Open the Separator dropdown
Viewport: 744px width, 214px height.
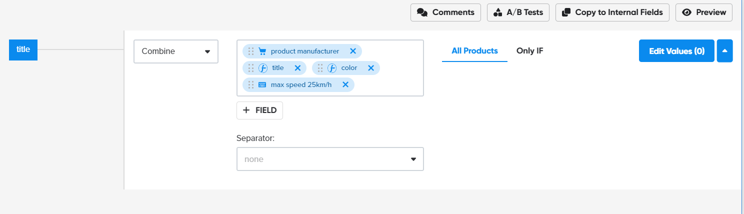pos(330,159)
